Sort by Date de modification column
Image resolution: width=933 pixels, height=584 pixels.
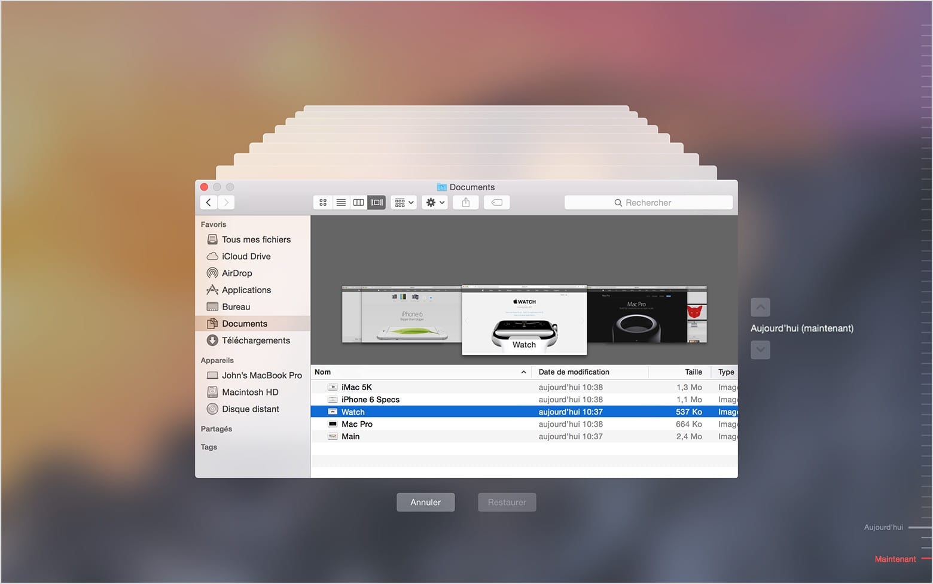(x=590, y=372)
